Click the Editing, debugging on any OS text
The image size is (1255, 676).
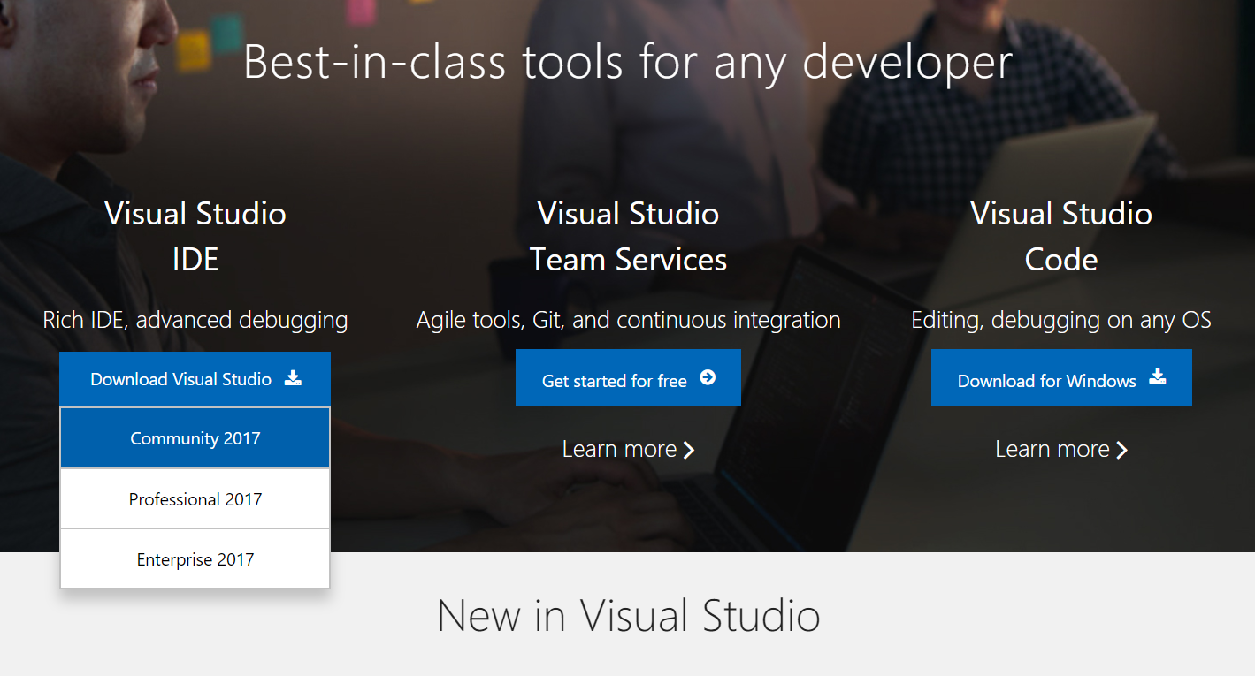[1061, 320]
